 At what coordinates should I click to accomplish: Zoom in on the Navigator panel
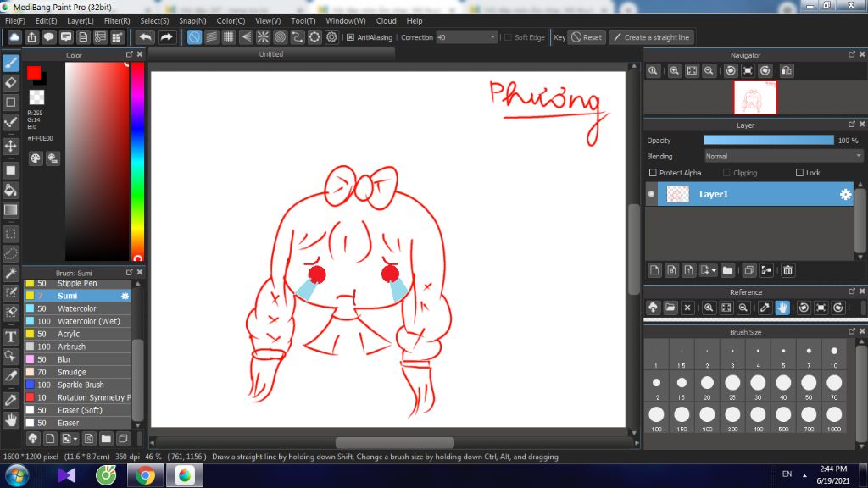click(674, 71)
